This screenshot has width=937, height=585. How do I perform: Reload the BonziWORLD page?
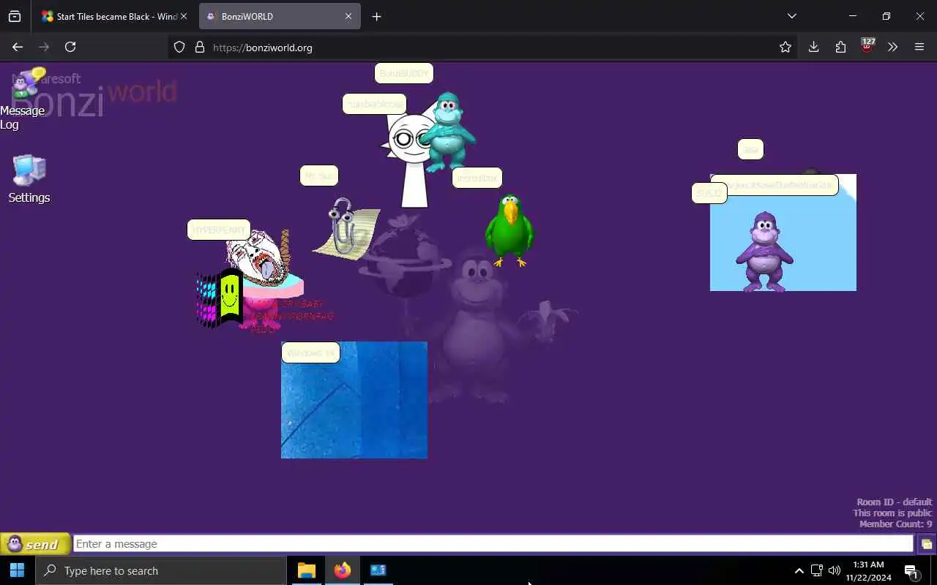(x=70, y=47)
